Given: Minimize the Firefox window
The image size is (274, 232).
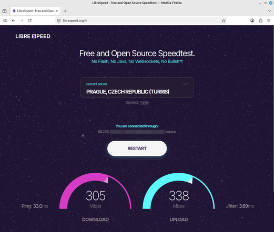Looking at the screenshot, I should click(260, 3).
